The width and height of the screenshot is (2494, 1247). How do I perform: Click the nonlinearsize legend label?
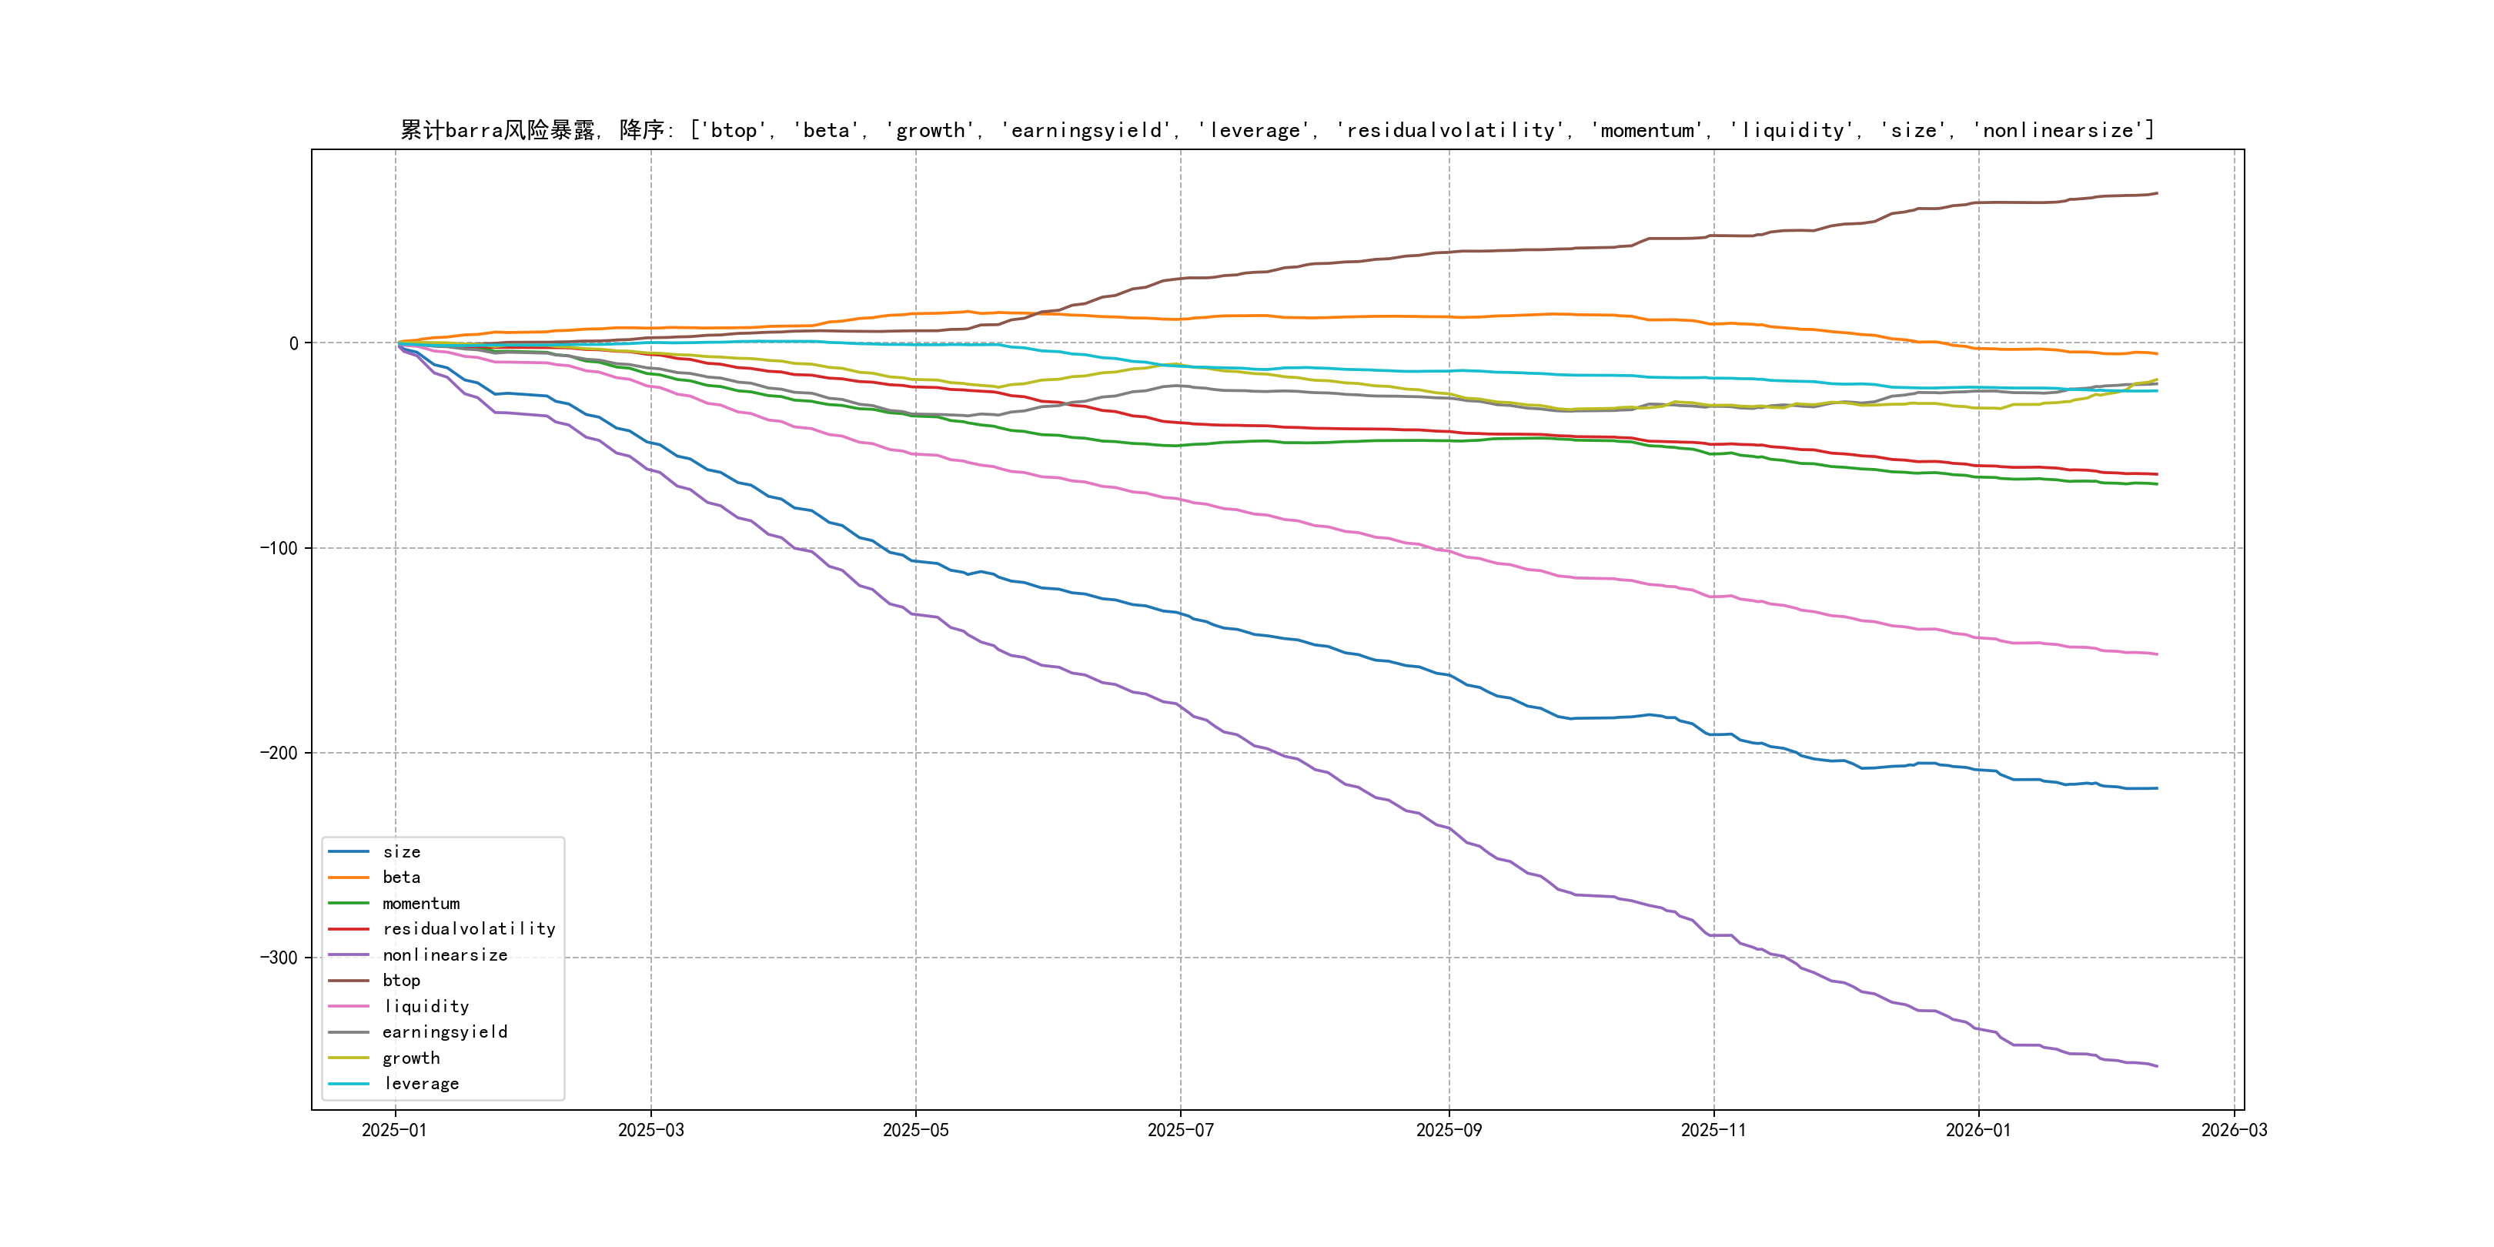click(444, 954)
